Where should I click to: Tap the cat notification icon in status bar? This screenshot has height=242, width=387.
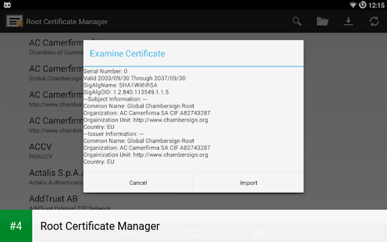[x=7, y=5]
